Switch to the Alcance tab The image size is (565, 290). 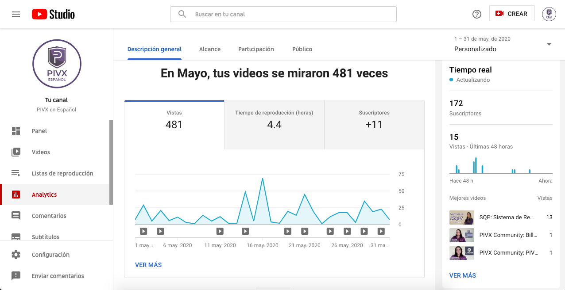pos(210,49)
